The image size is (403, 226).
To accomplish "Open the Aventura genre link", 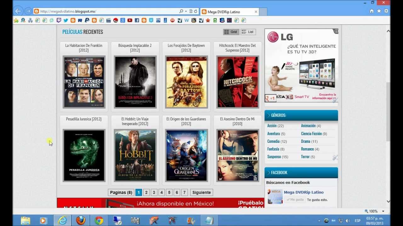I will [x=273, y=134].
